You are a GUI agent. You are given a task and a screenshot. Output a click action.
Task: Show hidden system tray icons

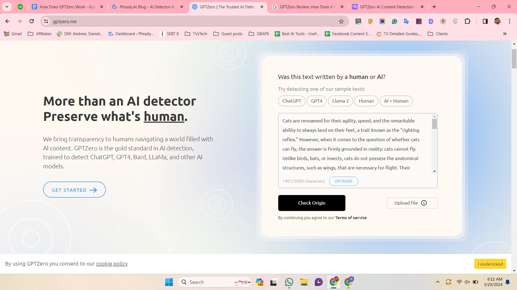coord(438,282)
